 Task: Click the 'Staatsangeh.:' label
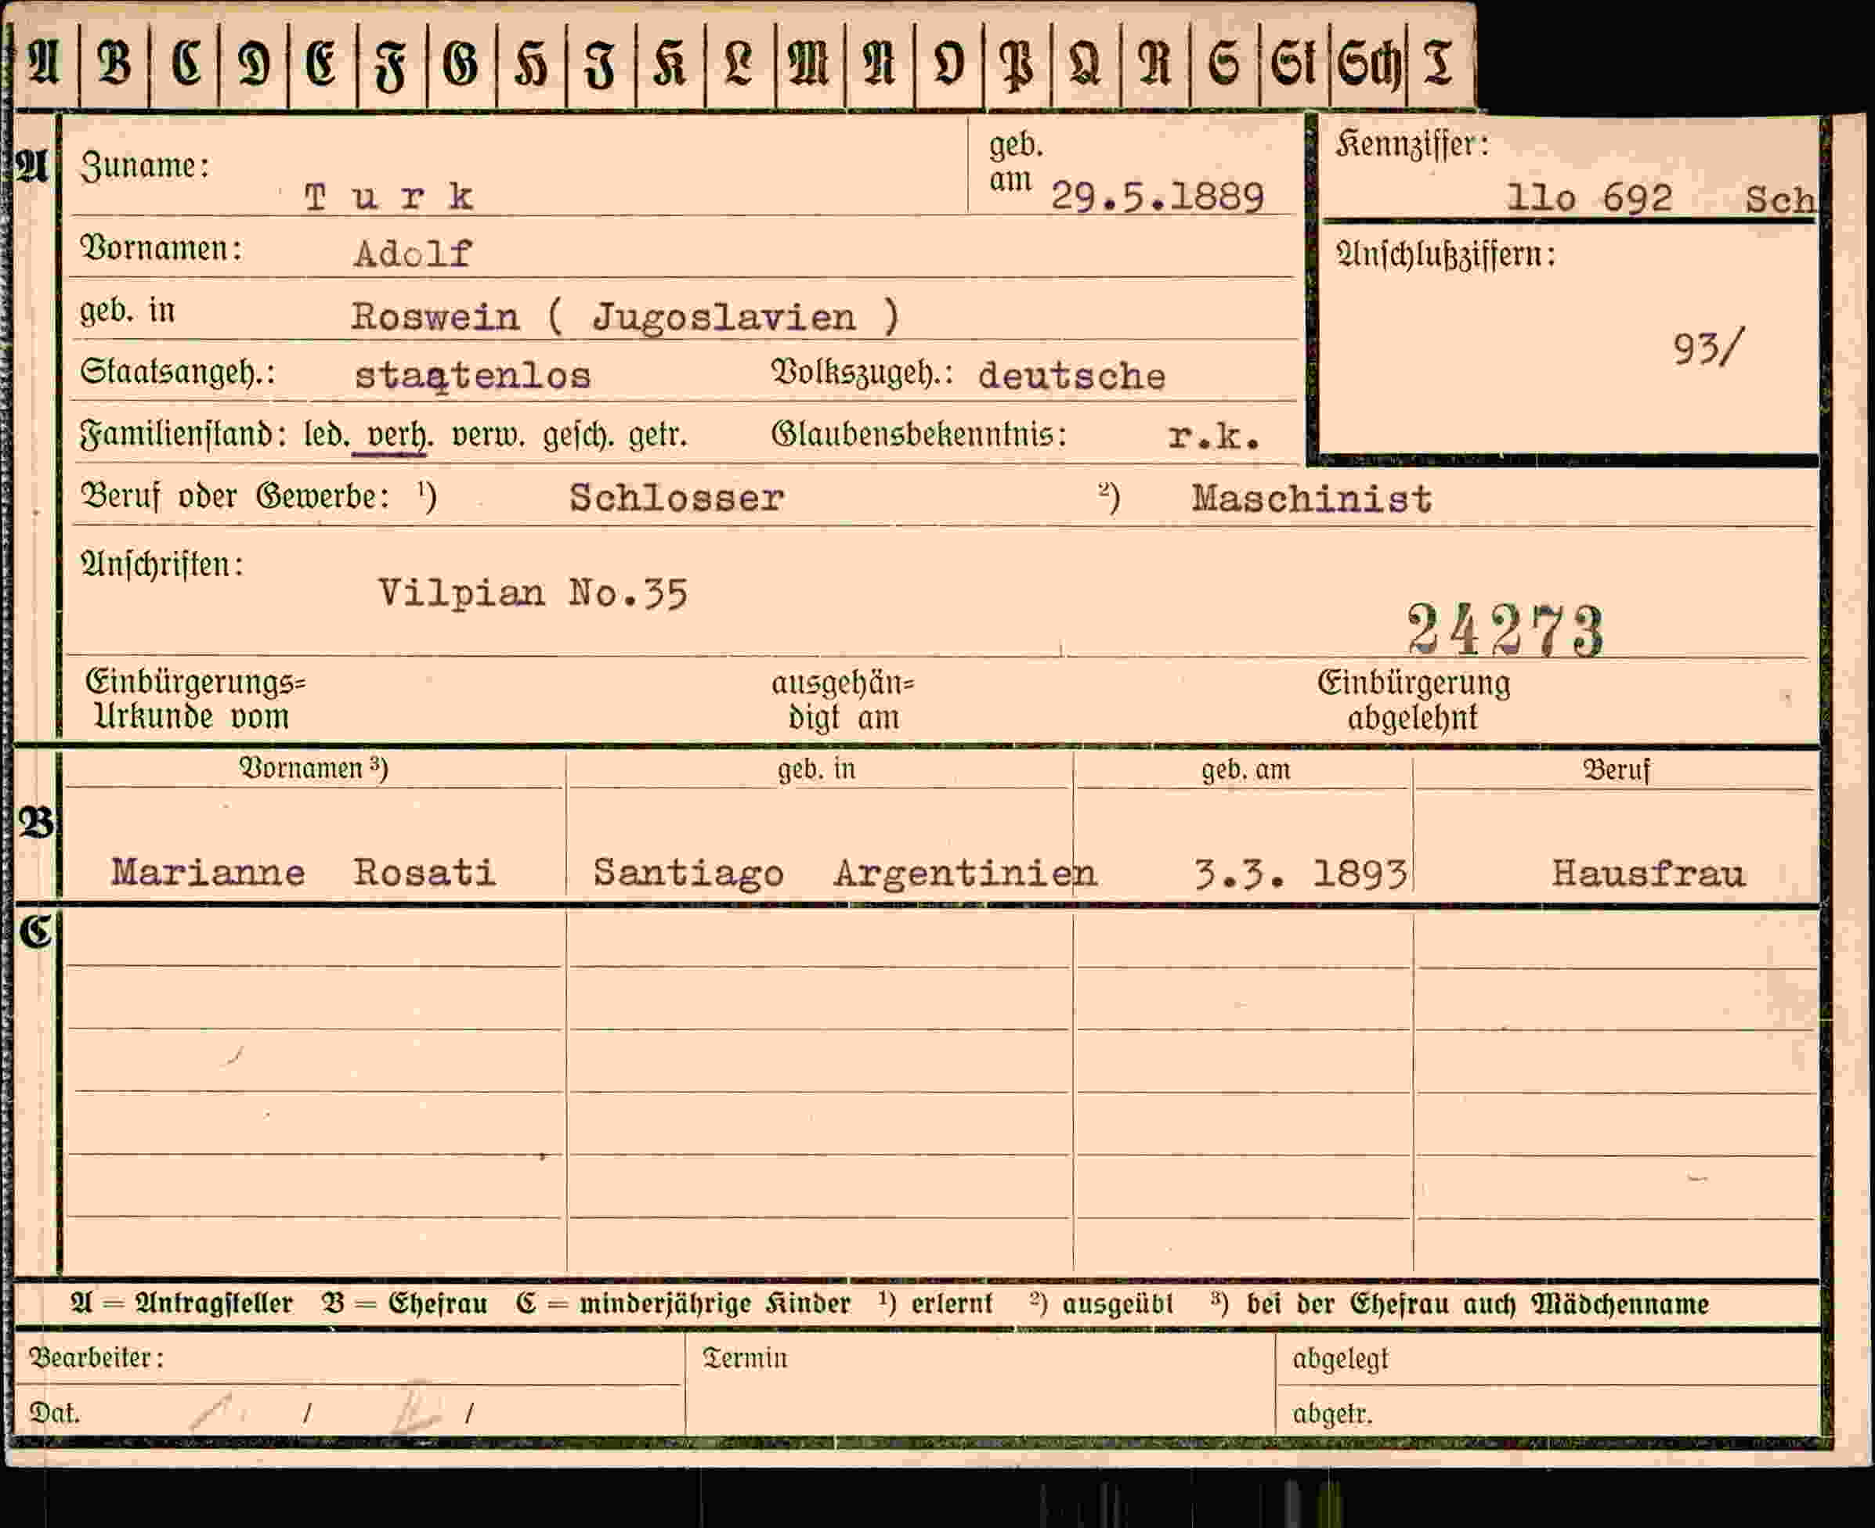tap(178, 373)
